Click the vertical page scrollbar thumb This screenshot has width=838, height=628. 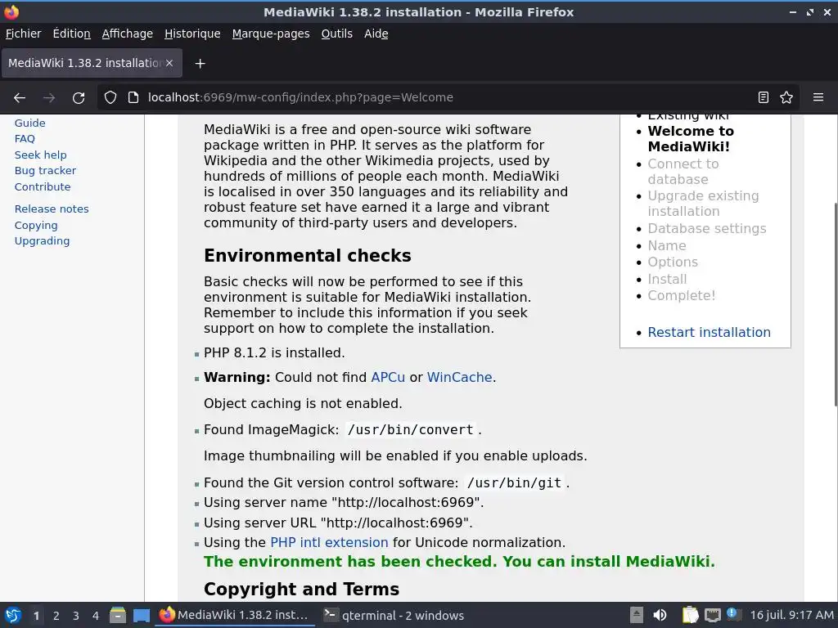pyautogui.click(x=835, y=304)
